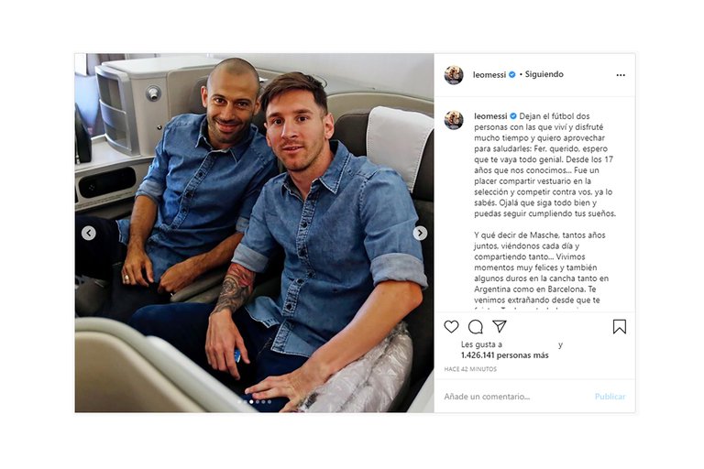Select the active carousel dot indicator
The width and height of the screenshot is (704, 469).
[x=251, y=402]
